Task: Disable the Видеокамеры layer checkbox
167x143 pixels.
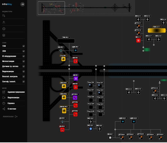Action: coord(23,71)
